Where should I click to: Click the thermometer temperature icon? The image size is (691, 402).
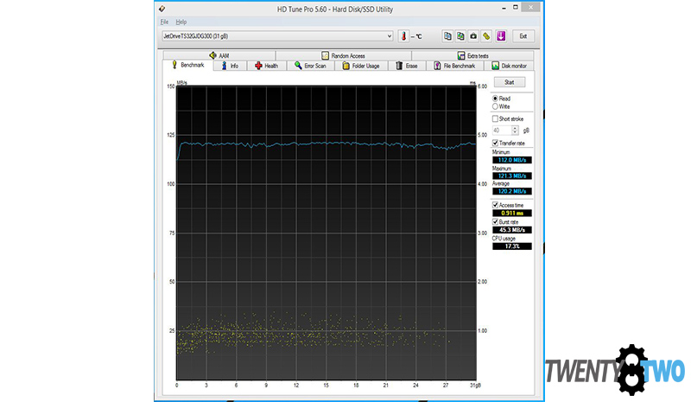(403, 36)
